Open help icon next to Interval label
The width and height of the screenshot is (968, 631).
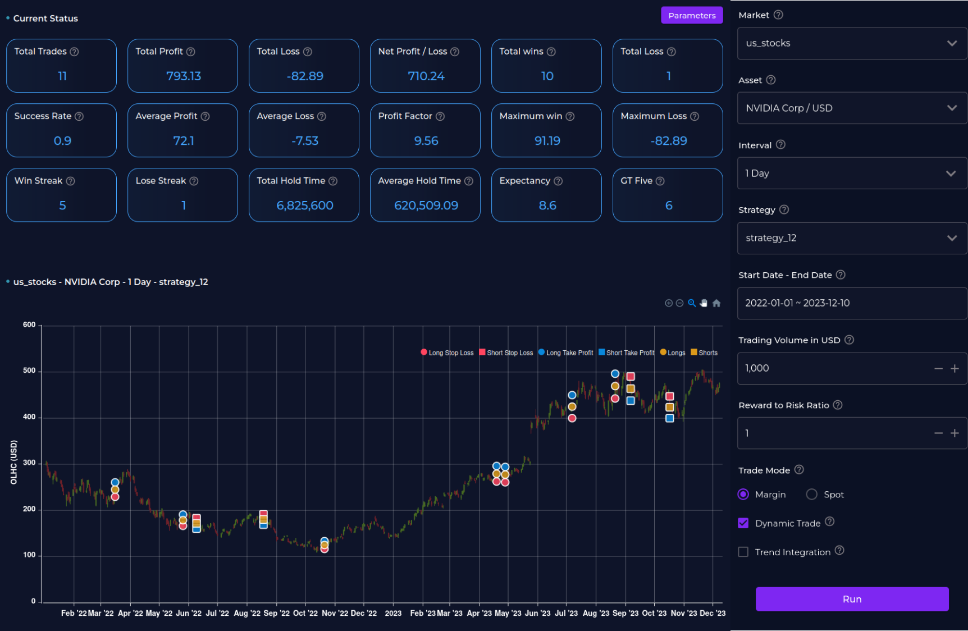(780, 145)
